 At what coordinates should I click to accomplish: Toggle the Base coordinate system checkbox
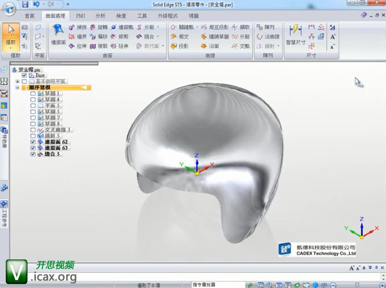coord(25,75)
